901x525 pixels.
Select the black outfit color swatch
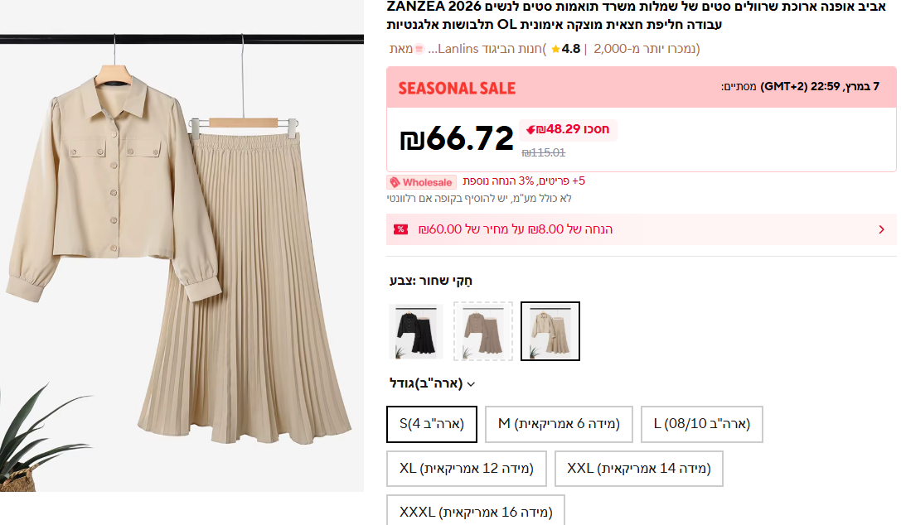point(416,331)
